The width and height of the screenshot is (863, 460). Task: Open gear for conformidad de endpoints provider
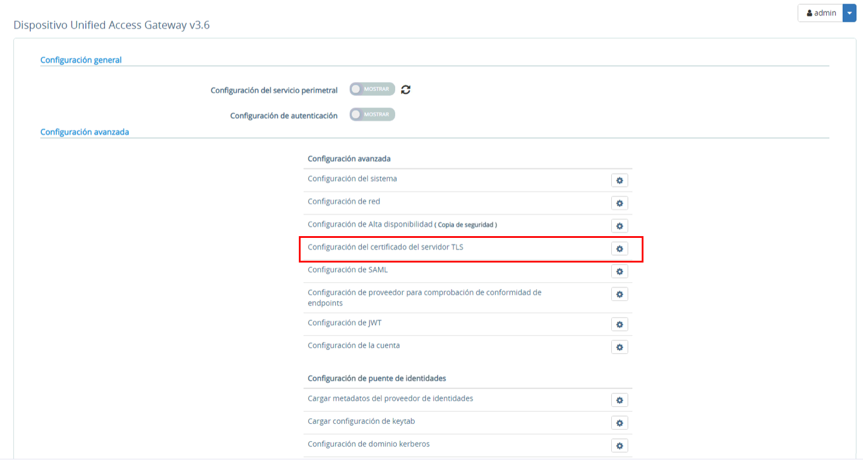pyautogui.click(x=619, y=294)
